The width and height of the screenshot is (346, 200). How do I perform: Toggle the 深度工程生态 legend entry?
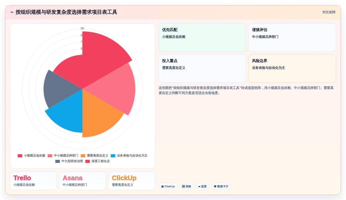[97, 161]
